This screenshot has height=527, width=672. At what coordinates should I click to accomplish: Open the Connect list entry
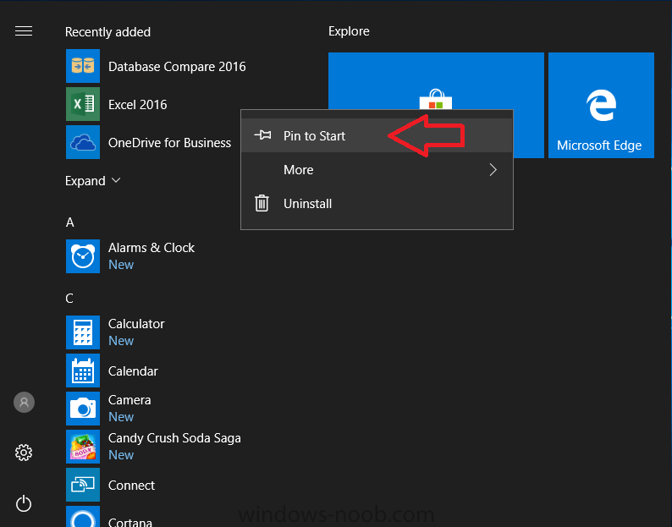131,486
